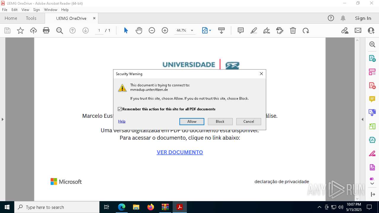Open the Find text magnifier
Screen dimensions: 379x213
point(60,30)
